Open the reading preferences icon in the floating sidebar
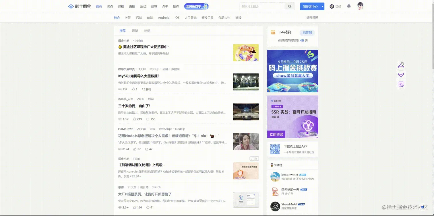This screenshot has height=216, width=434. pyautogui.click(x=401, y=84)
